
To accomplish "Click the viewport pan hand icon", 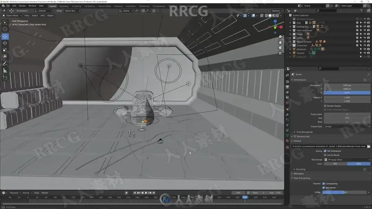I will click(280, 42).
